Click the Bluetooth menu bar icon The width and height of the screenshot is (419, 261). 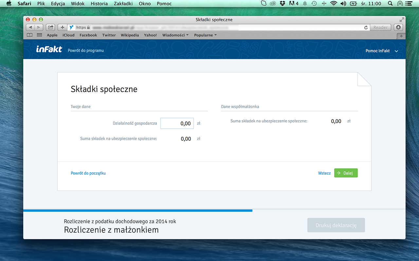coord(324,4)
